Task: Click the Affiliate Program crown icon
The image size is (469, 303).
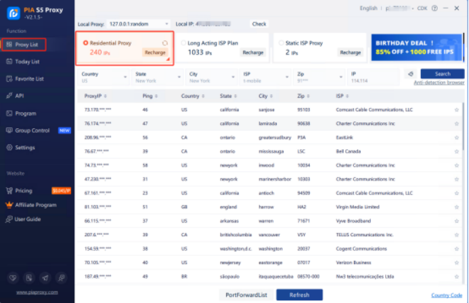Action: click(9, 204)
